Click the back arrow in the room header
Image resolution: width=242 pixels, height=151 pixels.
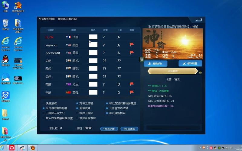coord(198,20)
